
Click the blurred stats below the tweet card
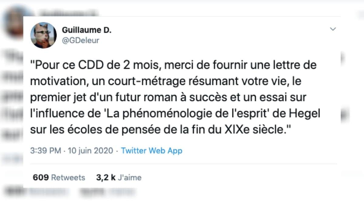[x=70, y=191]
